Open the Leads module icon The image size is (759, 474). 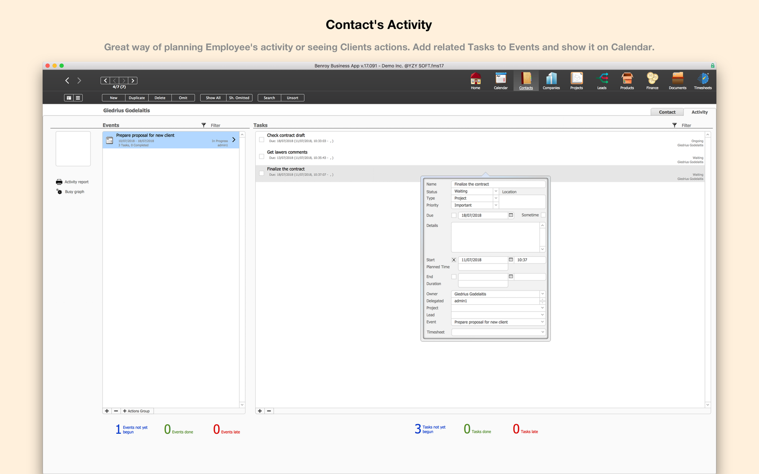[x=602, y=79]
